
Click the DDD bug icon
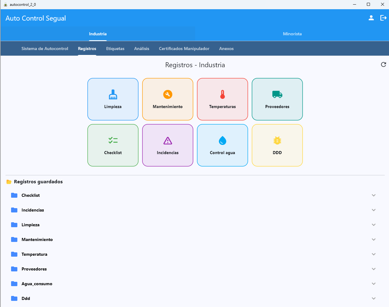277,140
